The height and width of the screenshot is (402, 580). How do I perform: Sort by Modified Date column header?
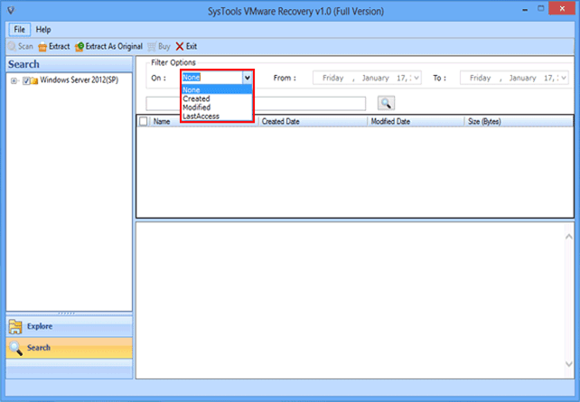(416, 121)
